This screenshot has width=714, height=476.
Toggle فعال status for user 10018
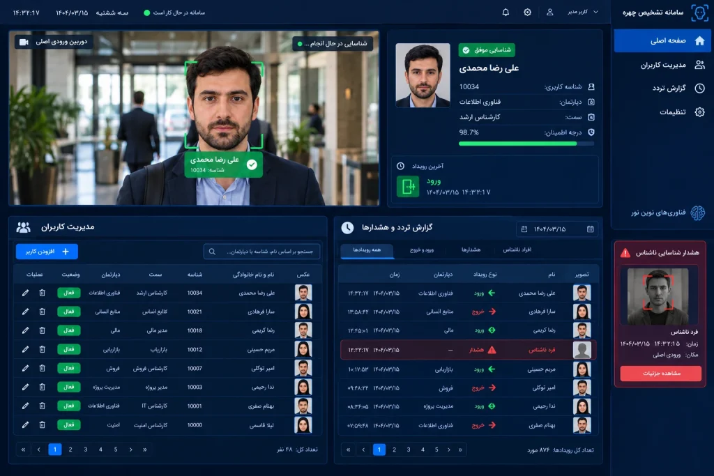(69, 330)
